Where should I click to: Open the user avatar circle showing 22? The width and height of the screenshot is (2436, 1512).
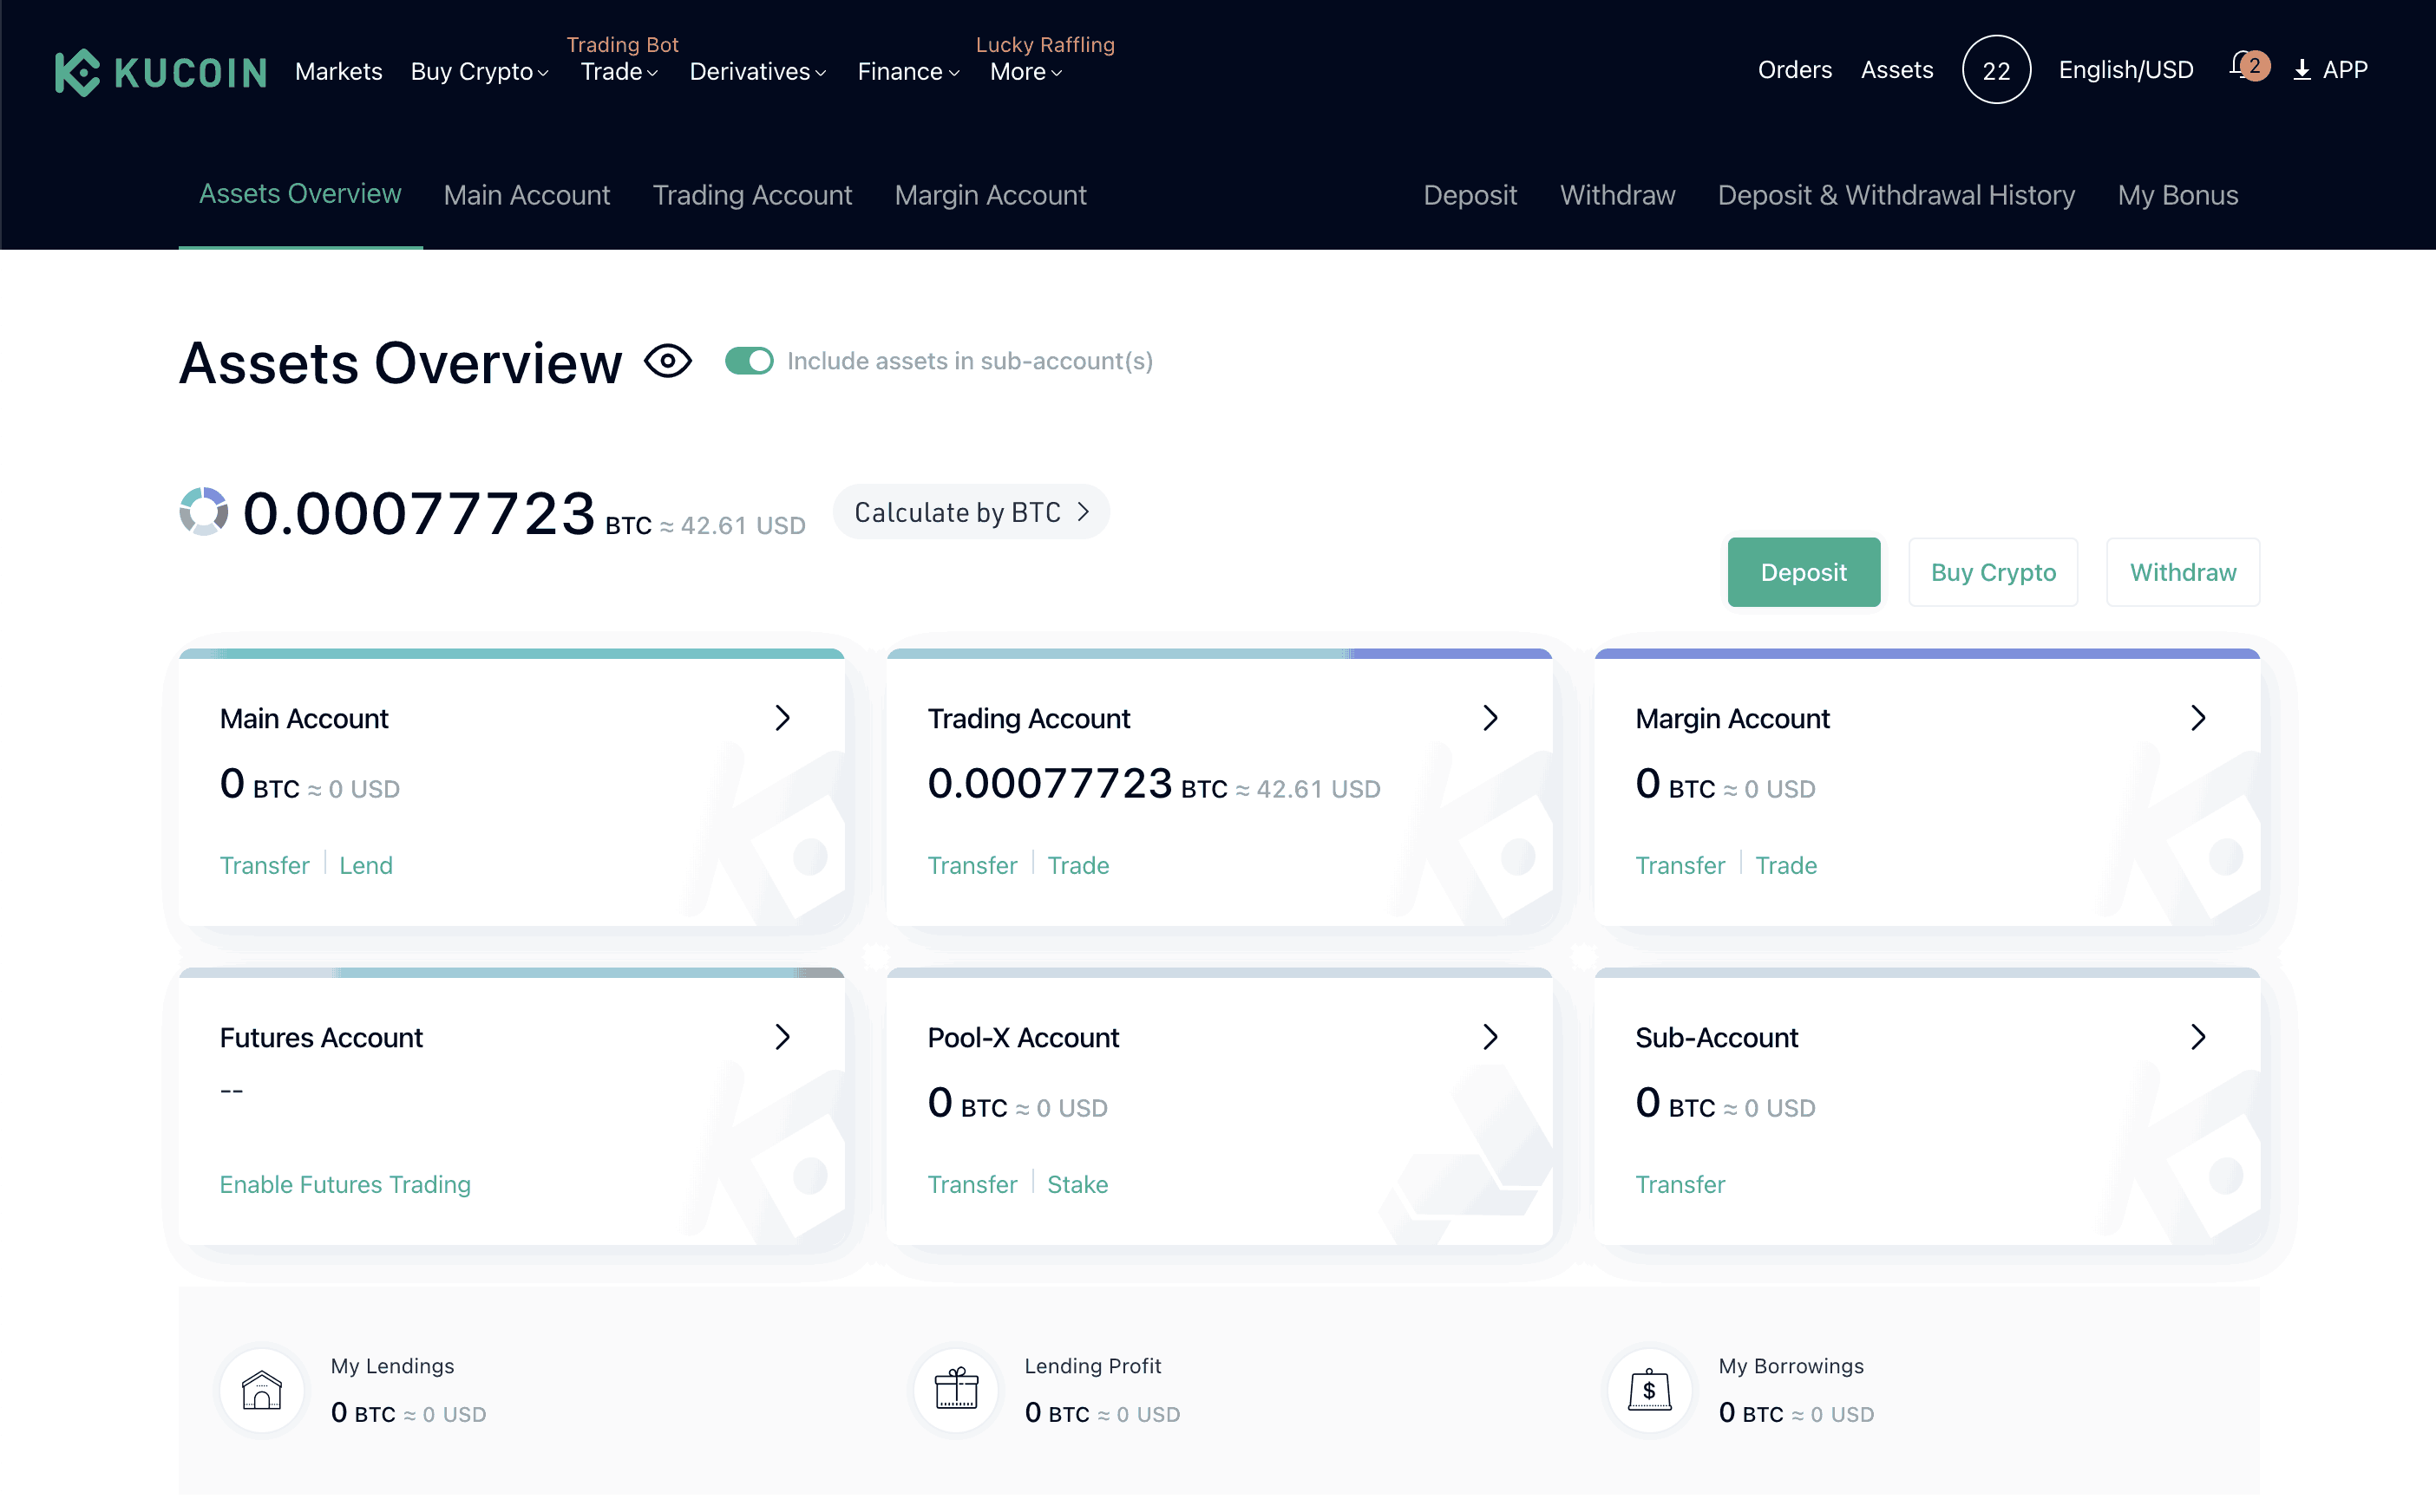1996,70
